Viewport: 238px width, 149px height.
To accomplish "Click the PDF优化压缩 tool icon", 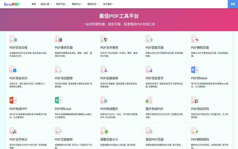I will click(13, 39).
